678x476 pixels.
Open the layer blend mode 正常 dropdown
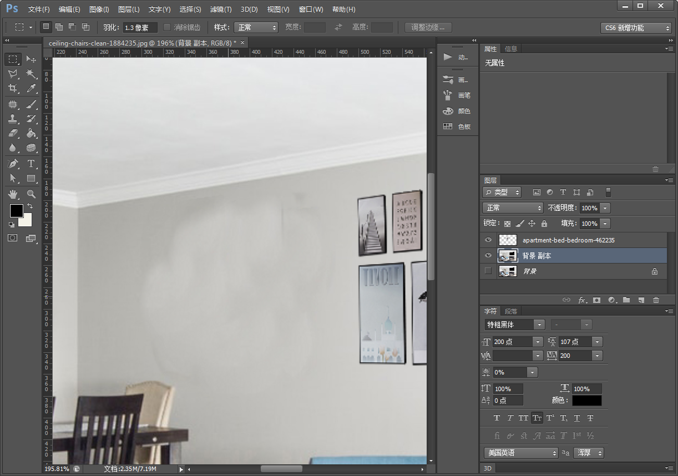tap(513, 207)
